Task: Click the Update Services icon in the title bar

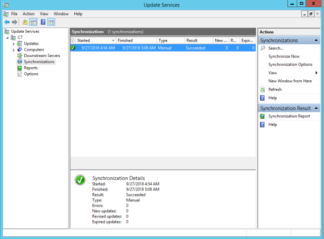Action: click(x=6, y=5)
